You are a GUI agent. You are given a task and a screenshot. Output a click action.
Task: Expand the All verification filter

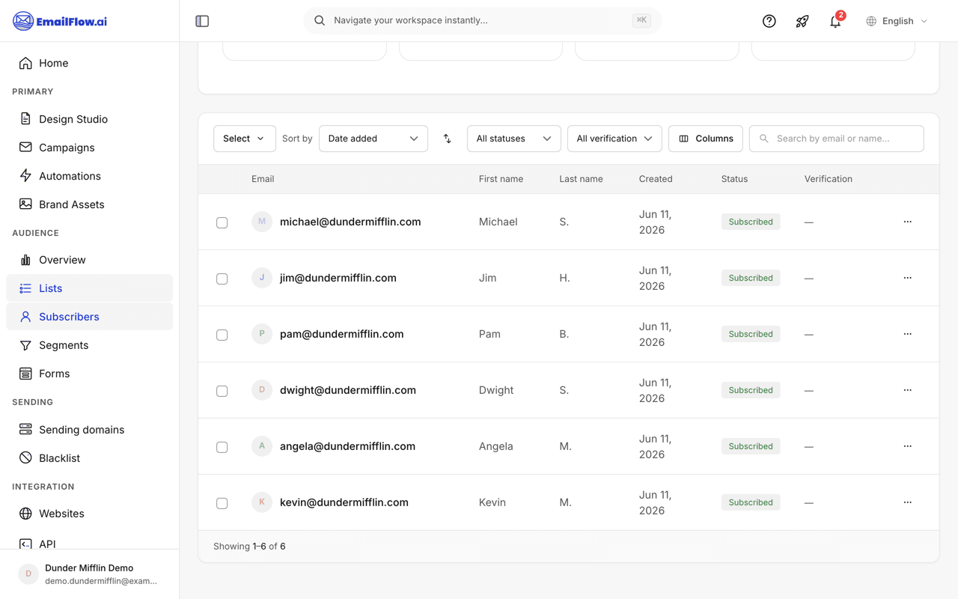click(614, 139)
